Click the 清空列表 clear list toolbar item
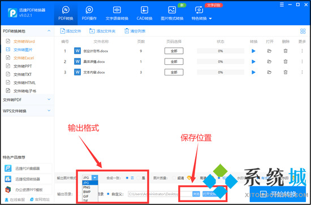Image resolution: width=311 pixels, height=205 pixels. click(135, 31)
